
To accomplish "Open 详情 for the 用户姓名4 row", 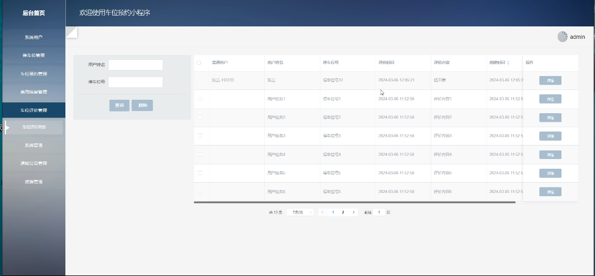I will (x=550, y=155).
